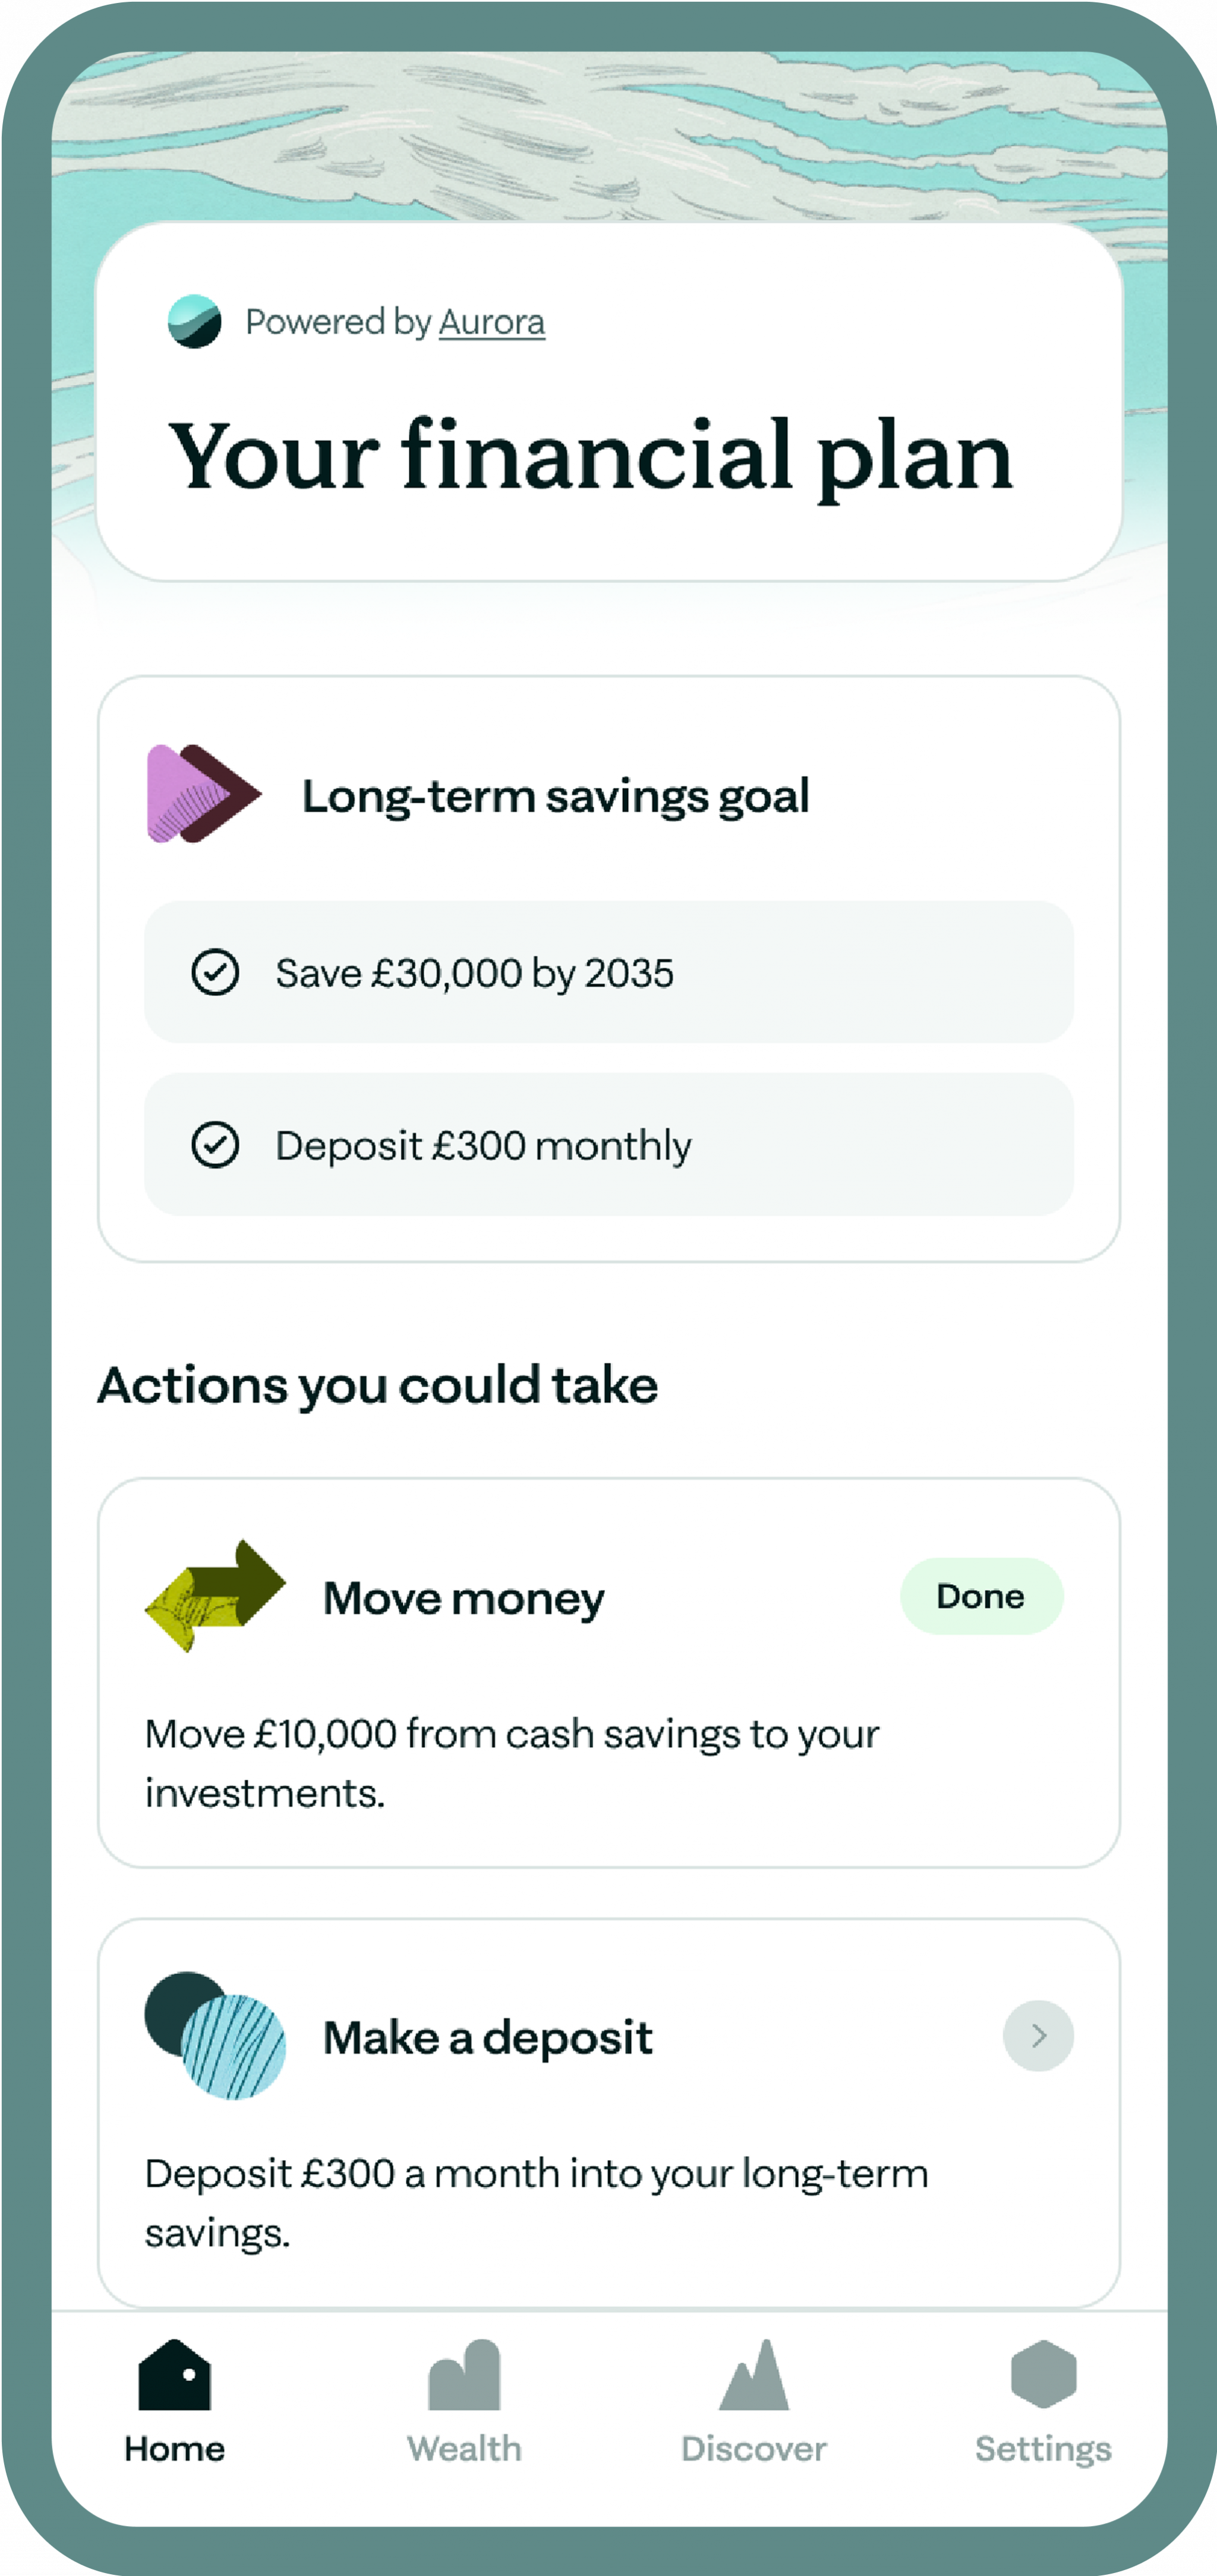1217x2576 pixels.
Task: Select the Long-term savings goal title
Action: coord(556,796)
